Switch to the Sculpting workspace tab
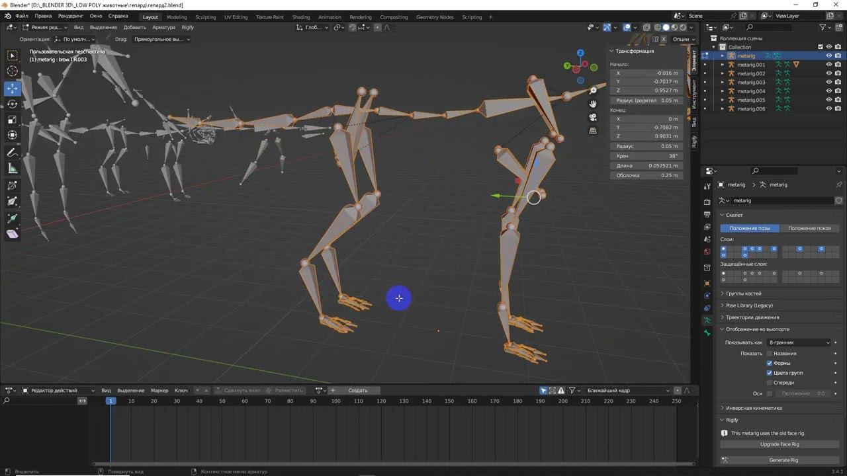Image resolution: width=847 pixels, height=476 pixels. point(205,17)
